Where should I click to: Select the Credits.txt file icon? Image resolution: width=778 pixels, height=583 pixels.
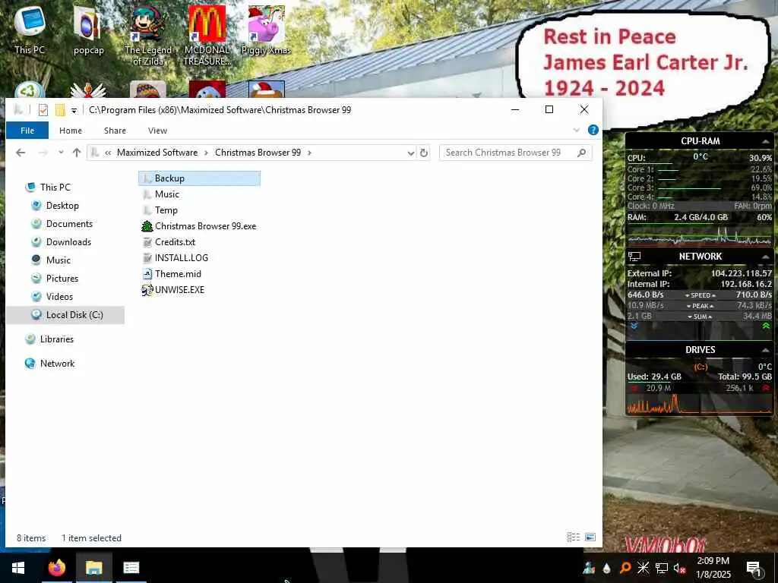[x=147, y=242]
